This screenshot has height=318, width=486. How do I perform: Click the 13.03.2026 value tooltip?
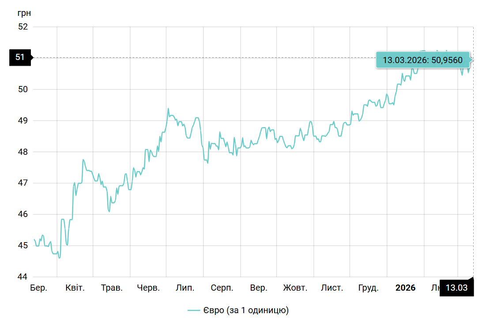(x=422, y=60)
